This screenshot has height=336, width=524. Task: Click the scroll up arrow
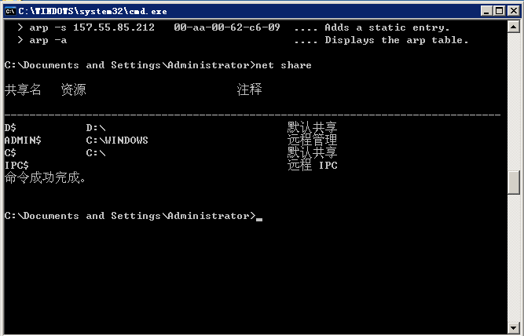click(x=514, y=27)
